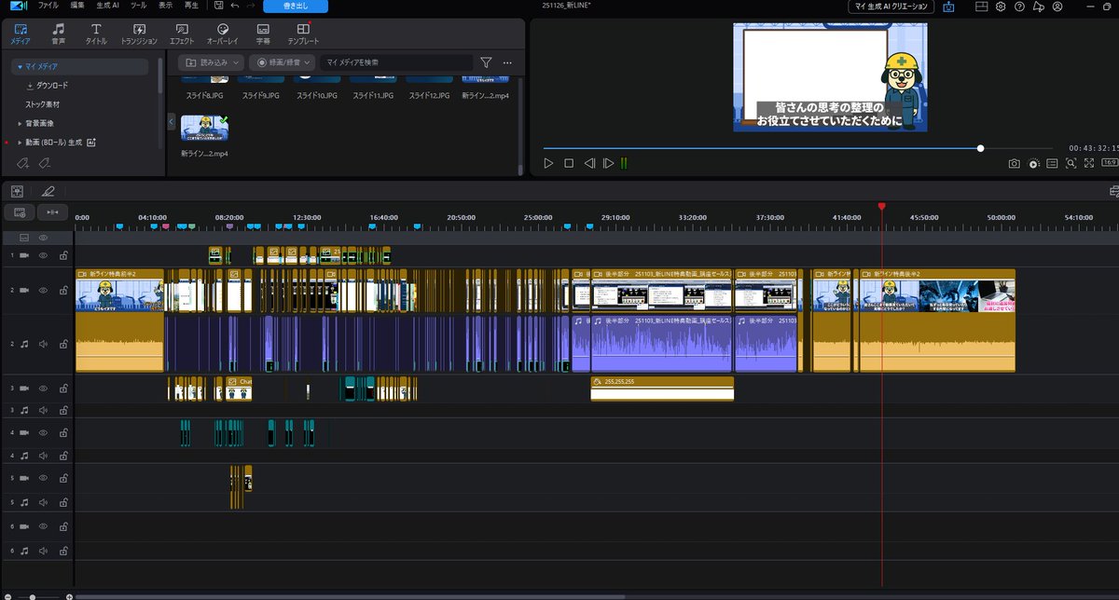Open the settings gear in title bar
1119x600 pixels.
pos(1000,7)
